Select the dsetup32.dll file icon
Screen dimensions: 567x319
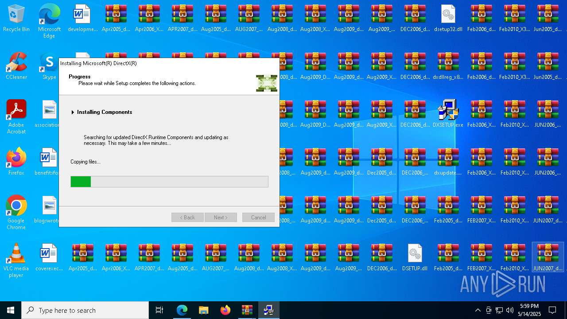pos(448,19)
